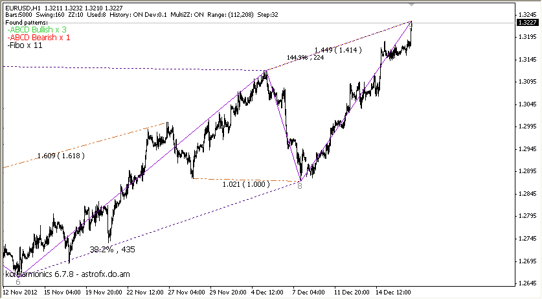
Task: Click the 144.996 , 224 projection label
Action: (305, 58)
